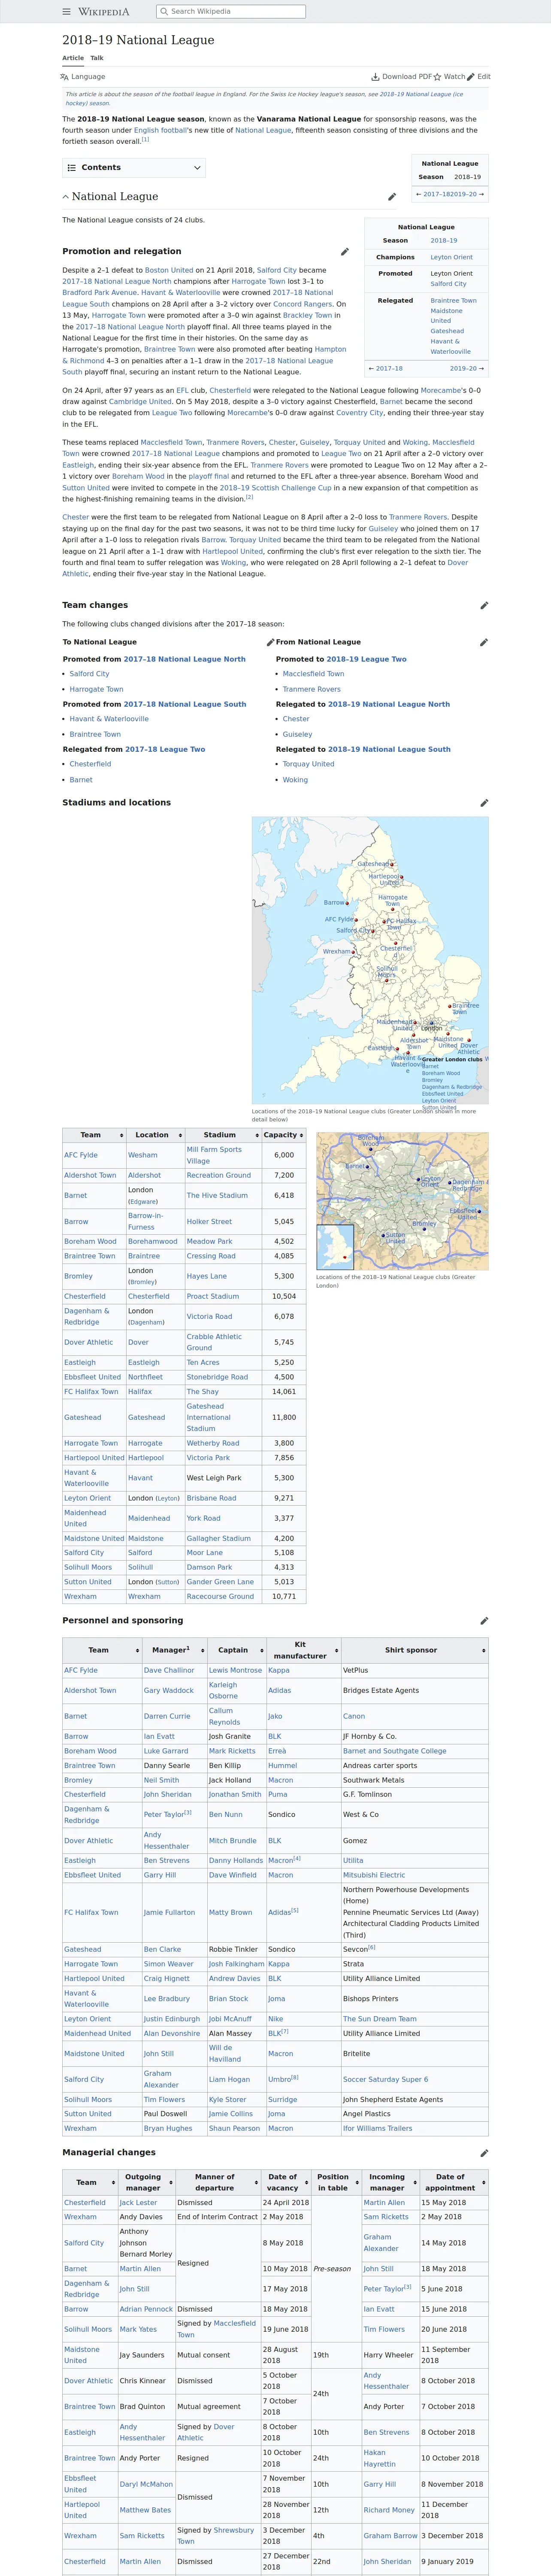
Task: Sort managerial changes by Incoming manager
Action: 390,2182
